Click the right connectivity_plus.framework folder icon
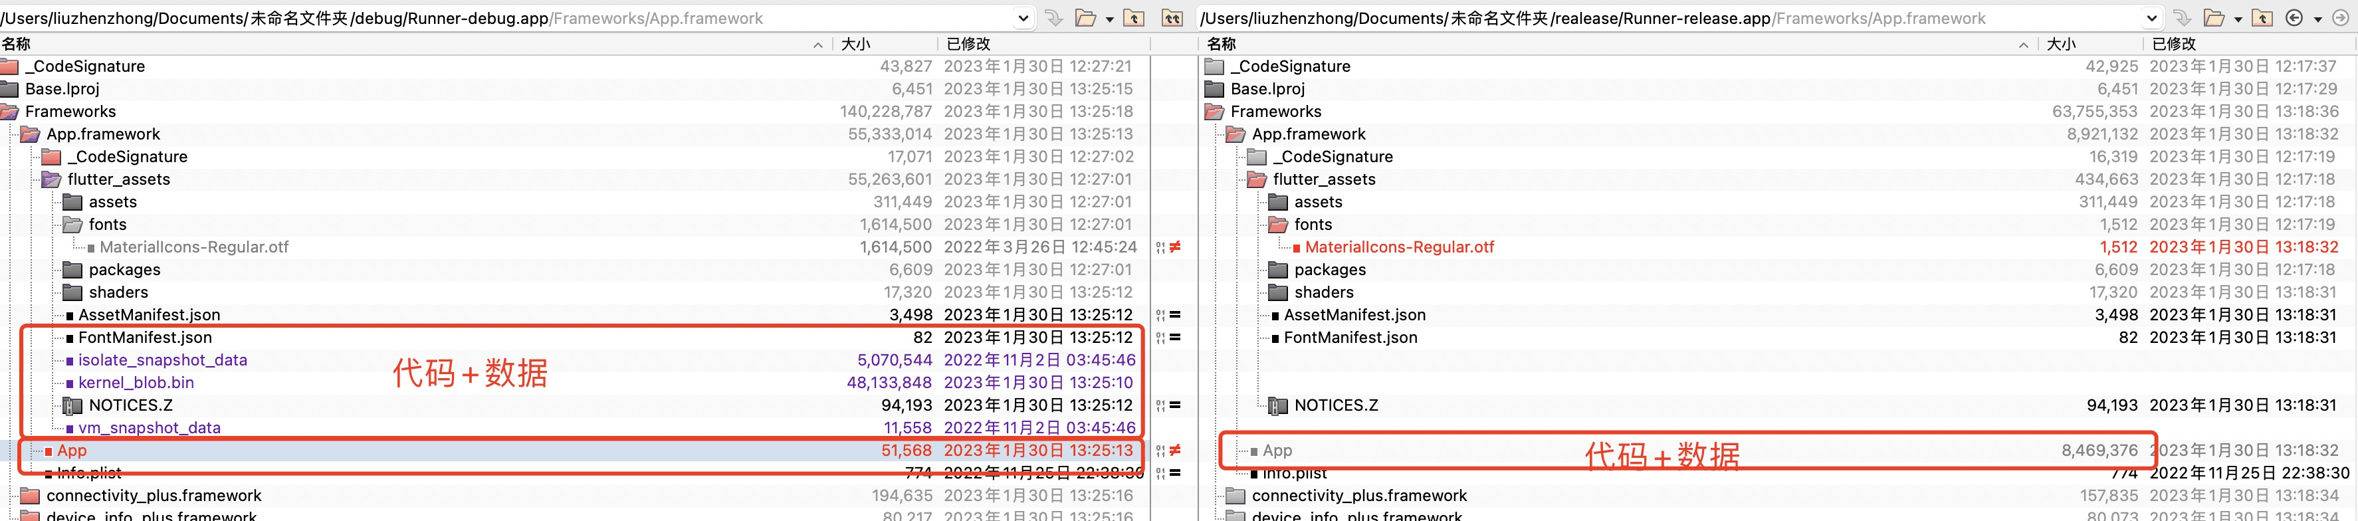This screenshot has width=2358, height=521. click(x=1235, y=495)
